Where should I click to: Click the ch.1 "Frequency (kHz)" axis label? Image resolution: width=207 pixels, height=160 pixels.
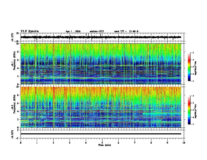(x=14, y=61)
